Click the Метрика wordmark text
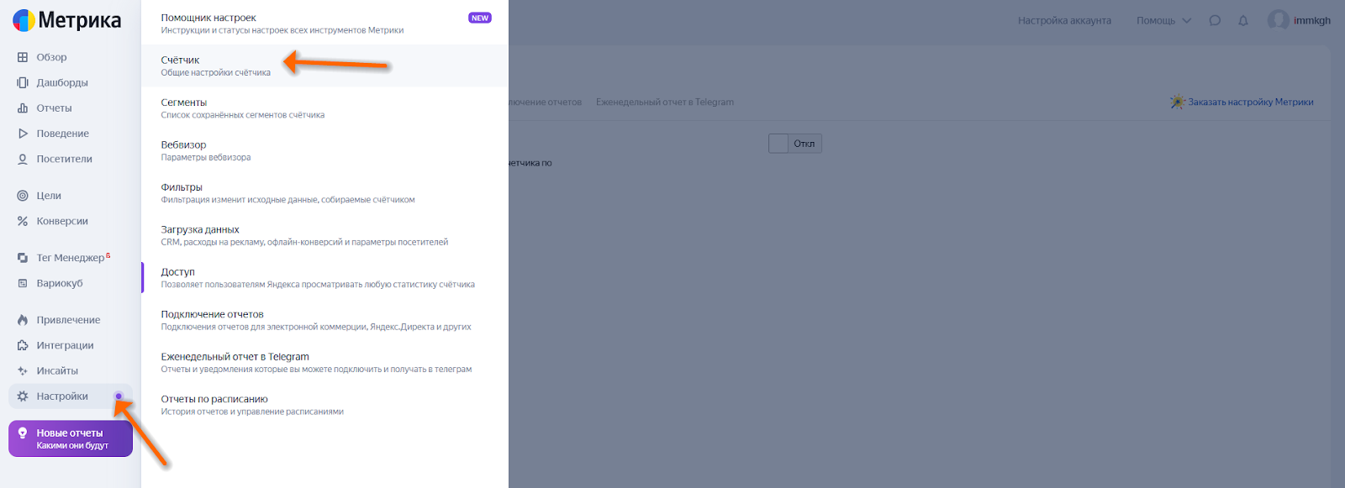Viewport: 1345px width, 488px height. point(80,20)
